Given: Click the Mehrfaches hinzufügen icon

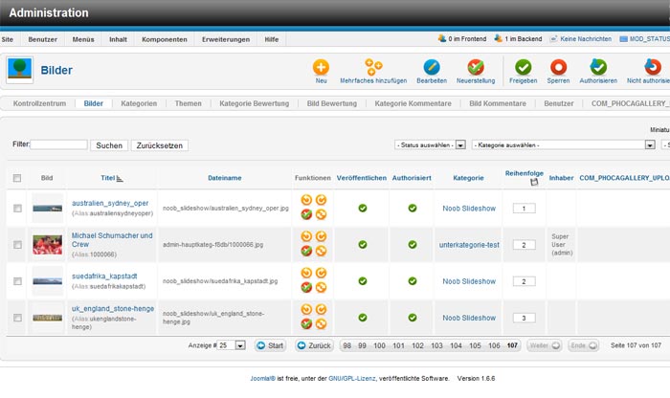Looking at the screenshot, I should pos(373,67).
